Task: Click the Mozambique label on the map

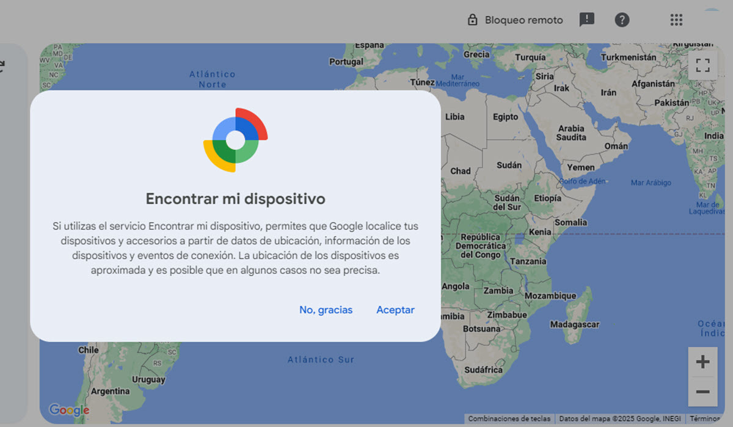Action: click(550, 296)
